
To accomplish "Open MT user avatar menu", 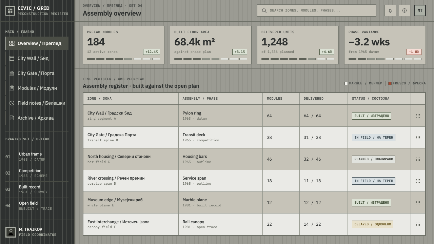I will 420,11.
